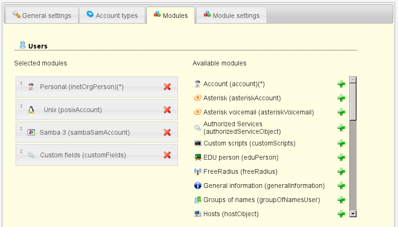The height and width of the screenshot is (227, 398).
Task: Add the Groups of names module
Action: 341,200
